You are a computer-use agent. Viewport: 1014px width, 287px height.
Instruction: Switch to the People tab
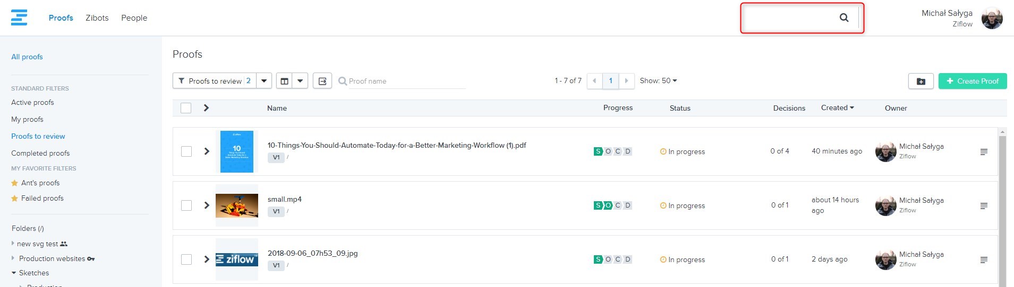pyautogui.click(x=134, y=18)
